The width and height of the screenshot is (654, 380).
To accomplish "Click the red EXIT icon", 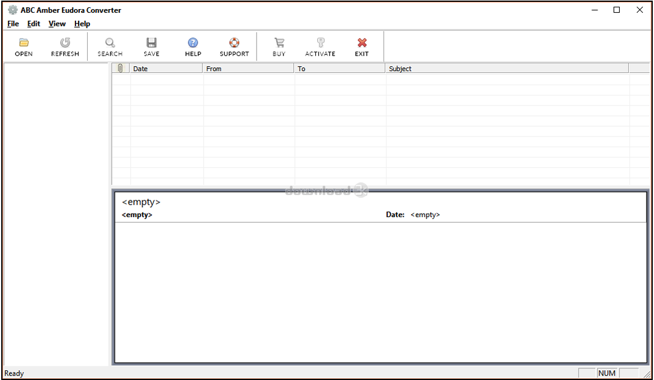I will [361, 47].
